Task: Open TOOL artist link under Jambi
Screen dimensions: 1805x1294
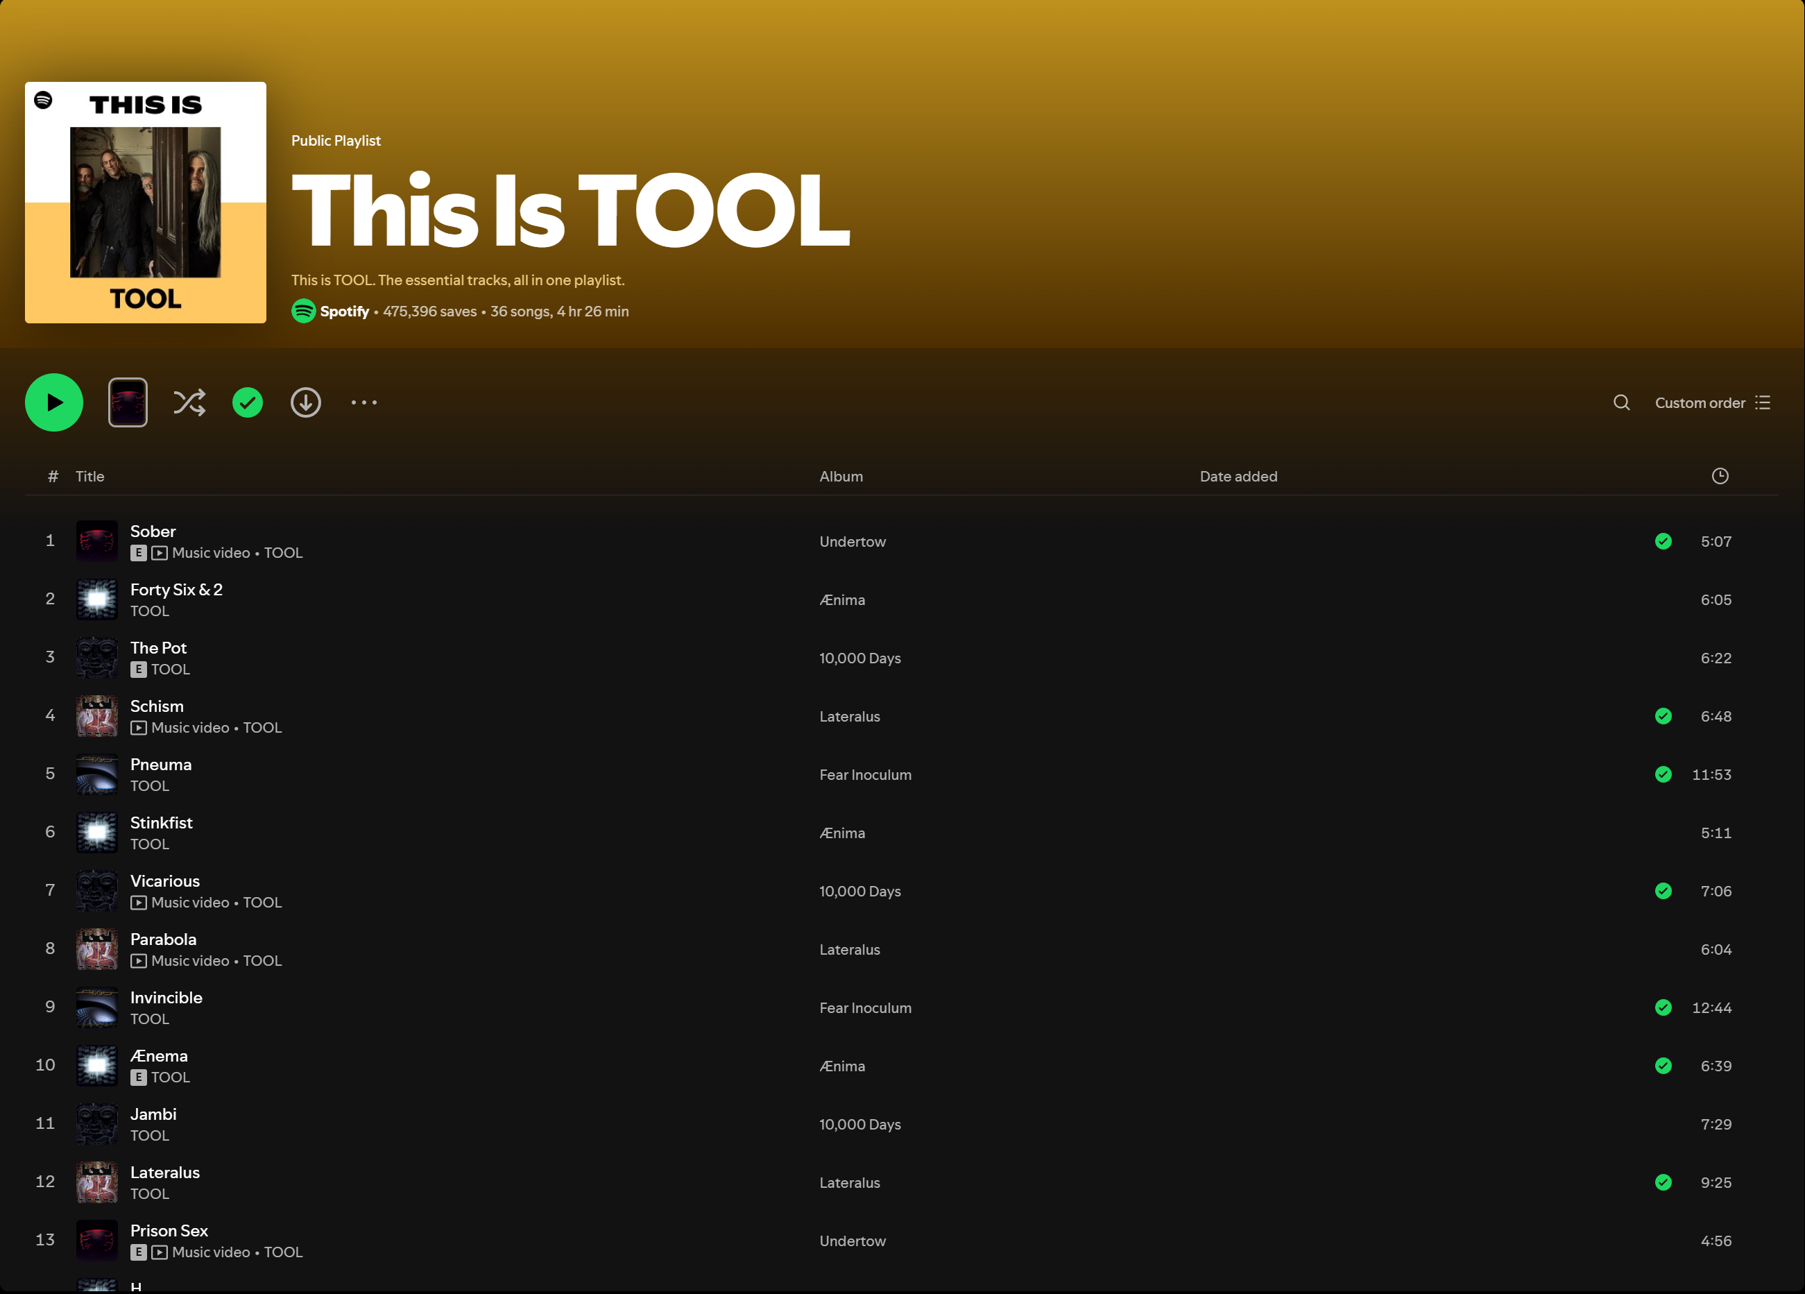Action: point(150,1136)
